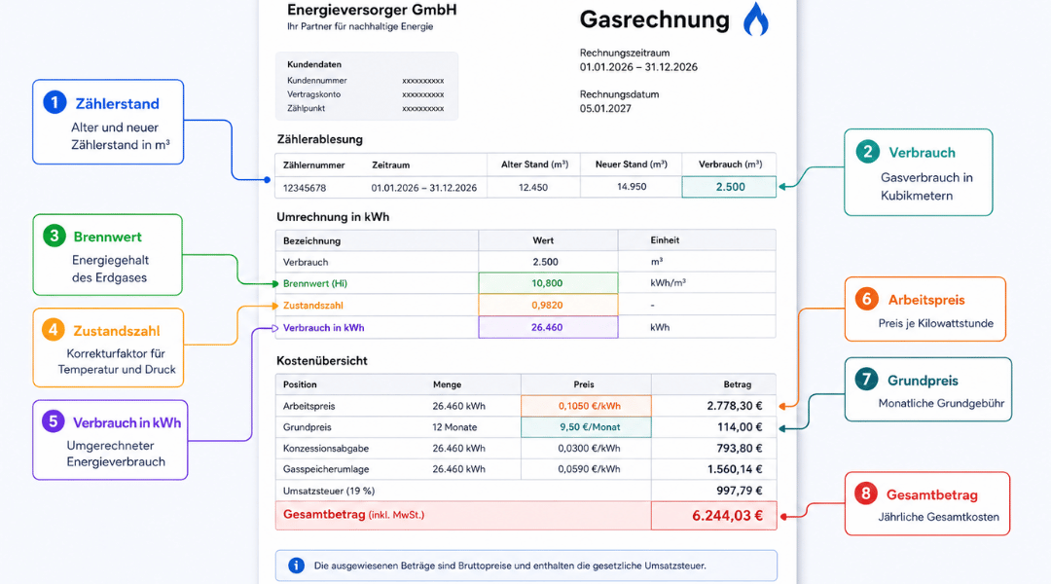The width and height of the screenshot is (1051, 584).
Task: Click the quantity 12 Monate
Action: [x=454, y=427]
